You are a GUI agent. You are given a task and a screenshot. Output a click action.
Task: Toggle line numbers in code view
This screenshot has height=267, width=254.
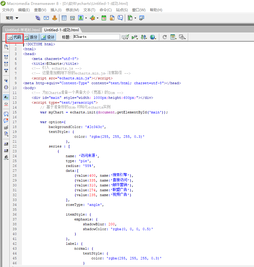6,97
